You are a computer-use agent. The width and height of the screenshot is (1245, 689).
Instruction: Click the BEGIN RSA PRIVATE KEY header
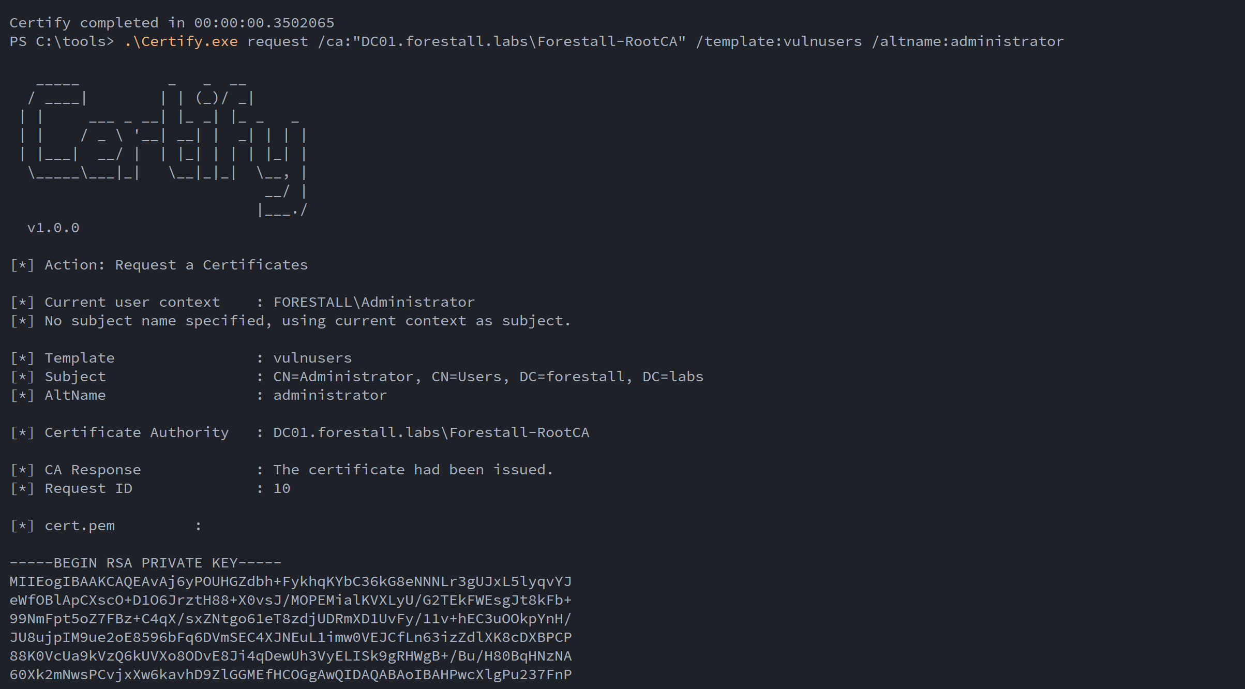pos(145,563)
